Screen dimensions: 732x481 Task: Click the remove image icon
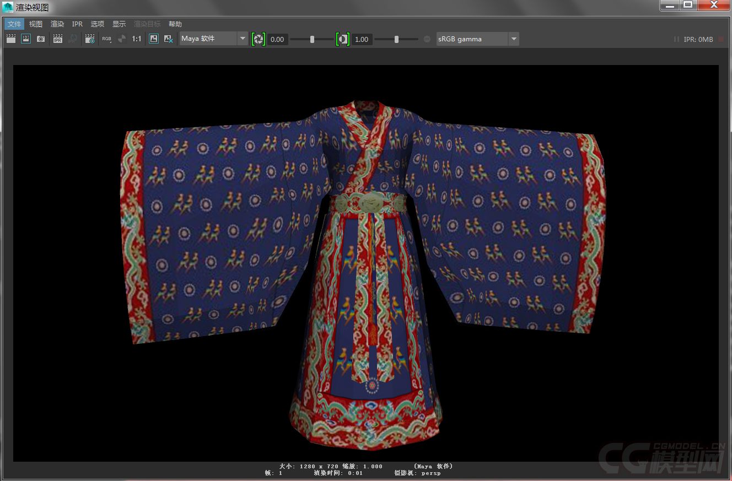tap(169, 39)
